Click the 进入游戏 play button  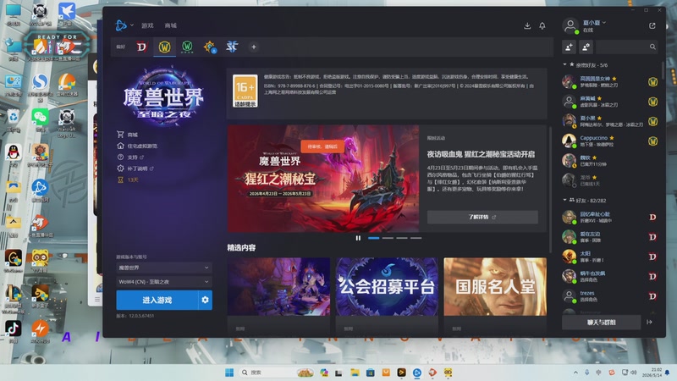click(157, 300)
